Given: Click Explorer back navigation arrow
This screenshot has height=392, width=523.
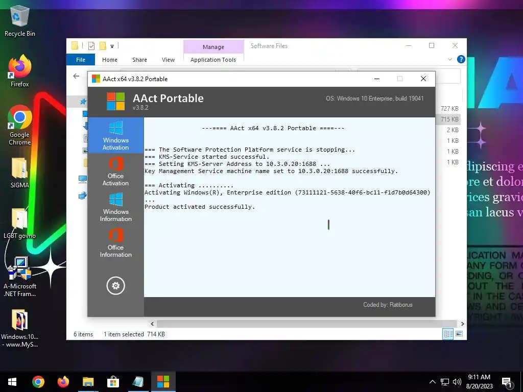Looking at the screenshot, I should click(76, 76).
